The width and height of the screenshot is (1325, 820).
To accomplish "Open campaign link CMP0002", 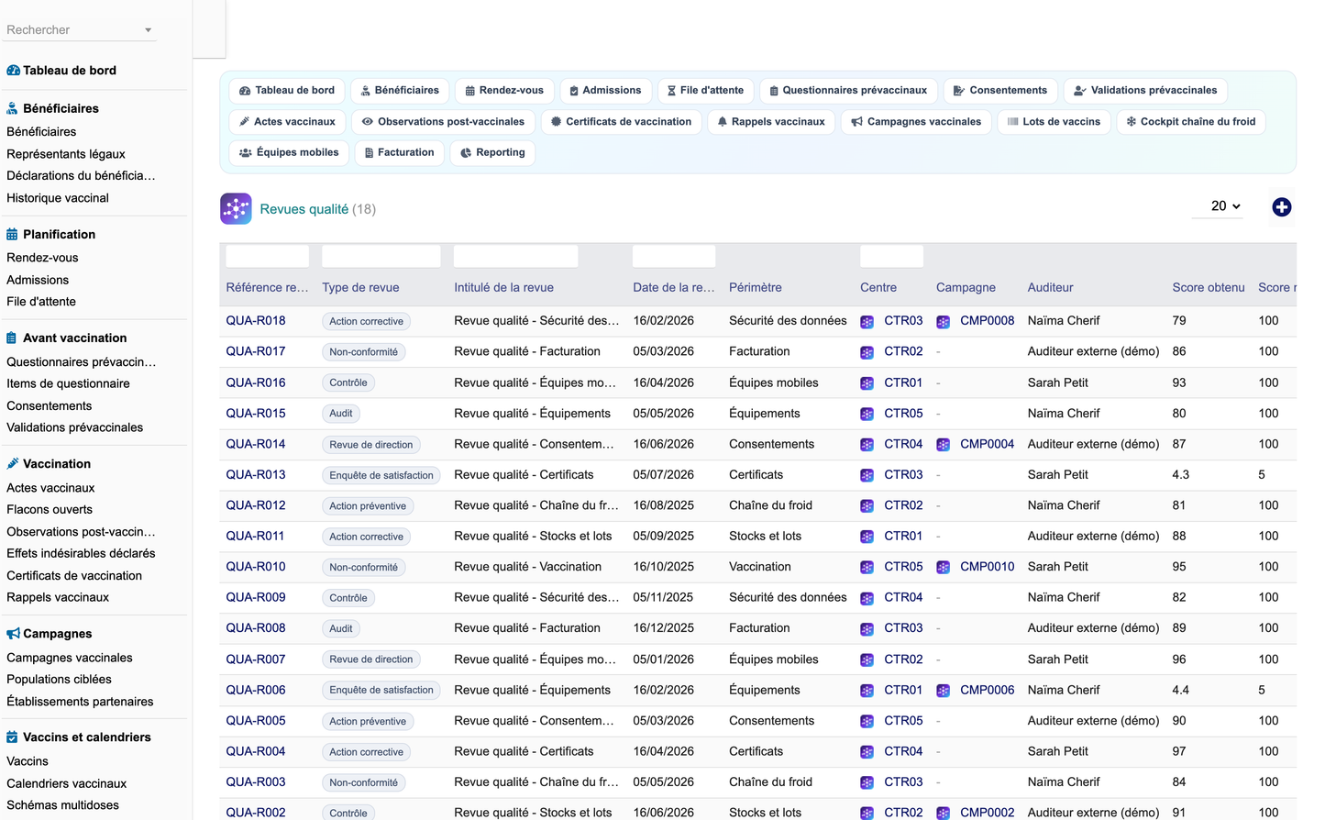I will click(987, 813).
